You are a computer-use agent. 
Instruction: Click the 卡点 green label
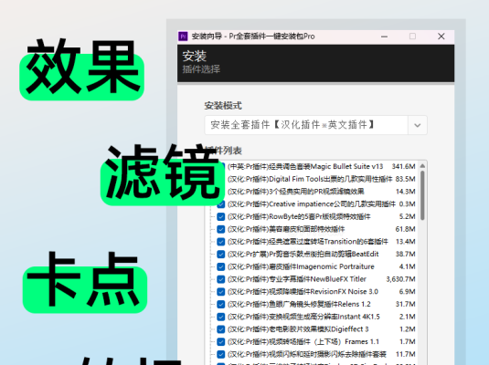click(x=85, y=284)
